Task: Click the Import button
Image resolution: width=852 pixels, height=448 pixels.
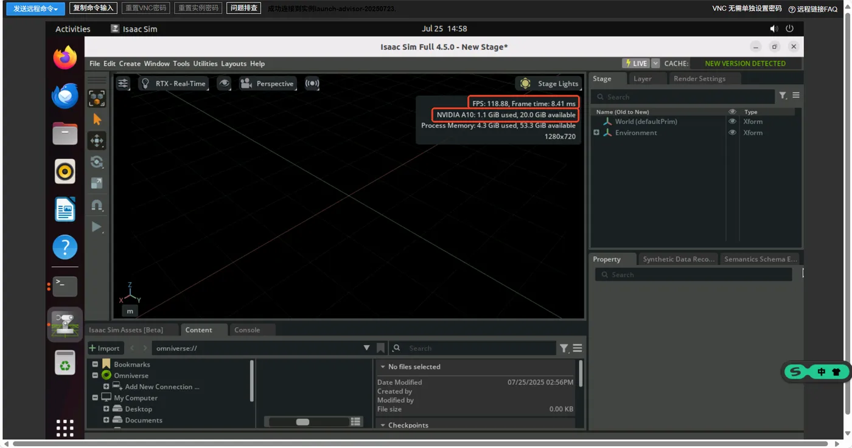Action: pos(105,348)
